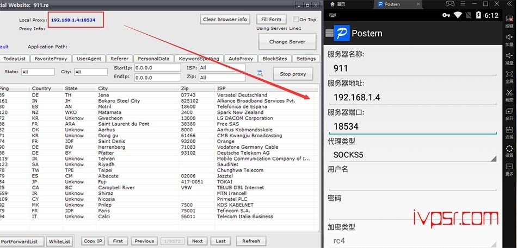Click the EndIp input field
The width and height of the screenshot is (517, 248).
[157, 78]
